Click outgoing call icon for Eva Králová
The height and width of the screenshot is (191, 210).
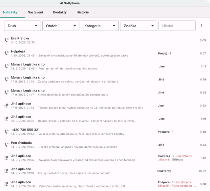coord(7,40)
